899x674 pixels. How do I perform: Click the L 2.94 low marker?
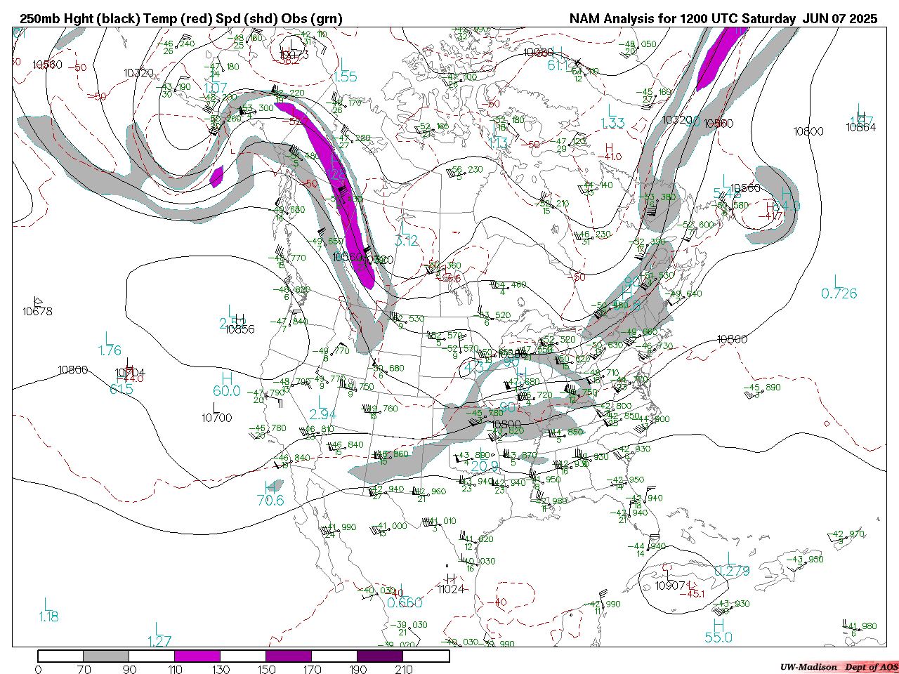(322, 409)
